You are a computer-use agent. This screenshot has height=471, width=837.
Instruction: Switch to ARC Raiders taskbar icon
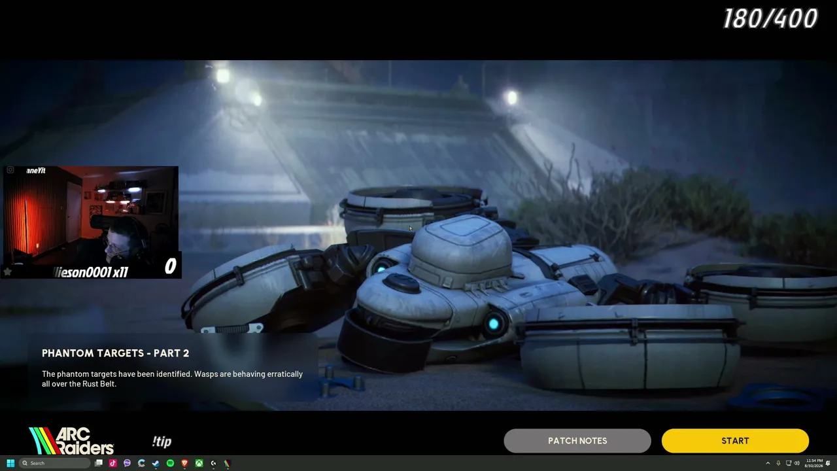228,463
